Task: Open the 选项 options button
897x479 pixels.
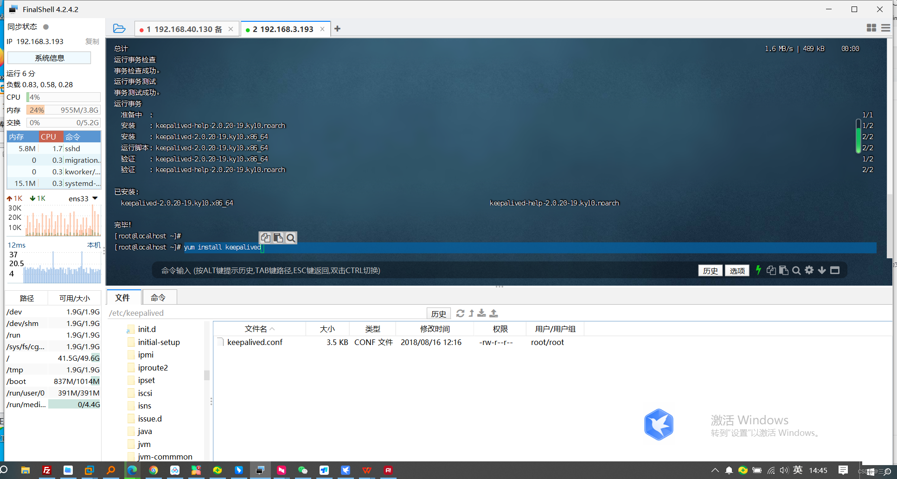Action: pos(737,270)
